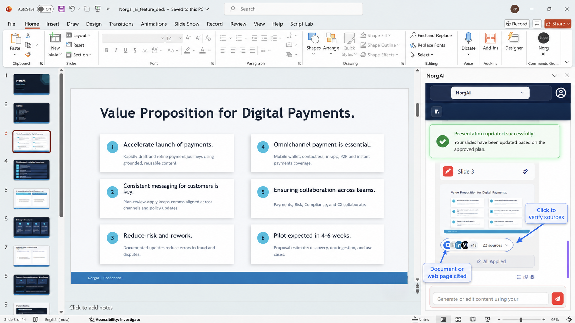Image resolution: width=575 pixels, height=323 pixels.
Task: Undo the last action
Action: pyautogui.click(x=72, y=9)
